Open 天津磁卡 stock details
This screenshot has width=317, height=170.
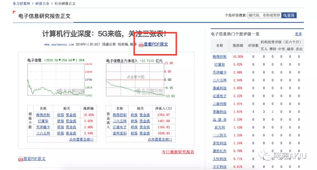219,72
